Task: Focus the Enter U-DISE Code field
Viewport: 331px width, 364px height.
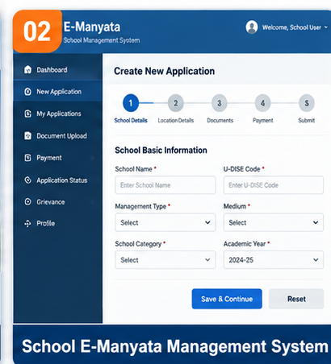Action: click(x=273, y=185)
